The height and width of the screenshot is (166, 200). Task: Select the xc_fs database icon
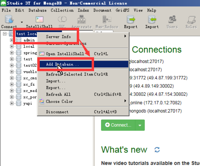pos(19,84)
